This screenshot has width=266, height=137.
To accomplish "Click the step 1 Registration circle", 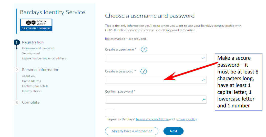I will 17,42.
